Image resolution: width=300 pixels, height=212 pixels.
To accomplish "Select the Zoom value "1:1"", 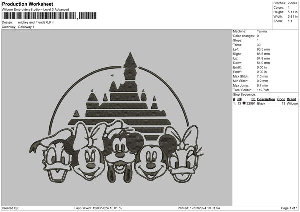I will (290, 21).
